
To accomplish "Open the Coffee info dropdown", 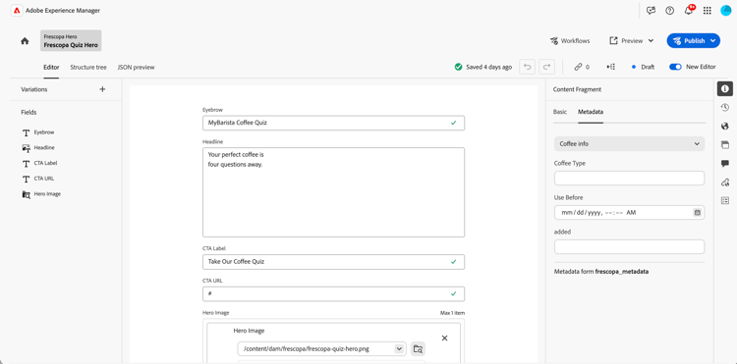I will tap(629, 144).
